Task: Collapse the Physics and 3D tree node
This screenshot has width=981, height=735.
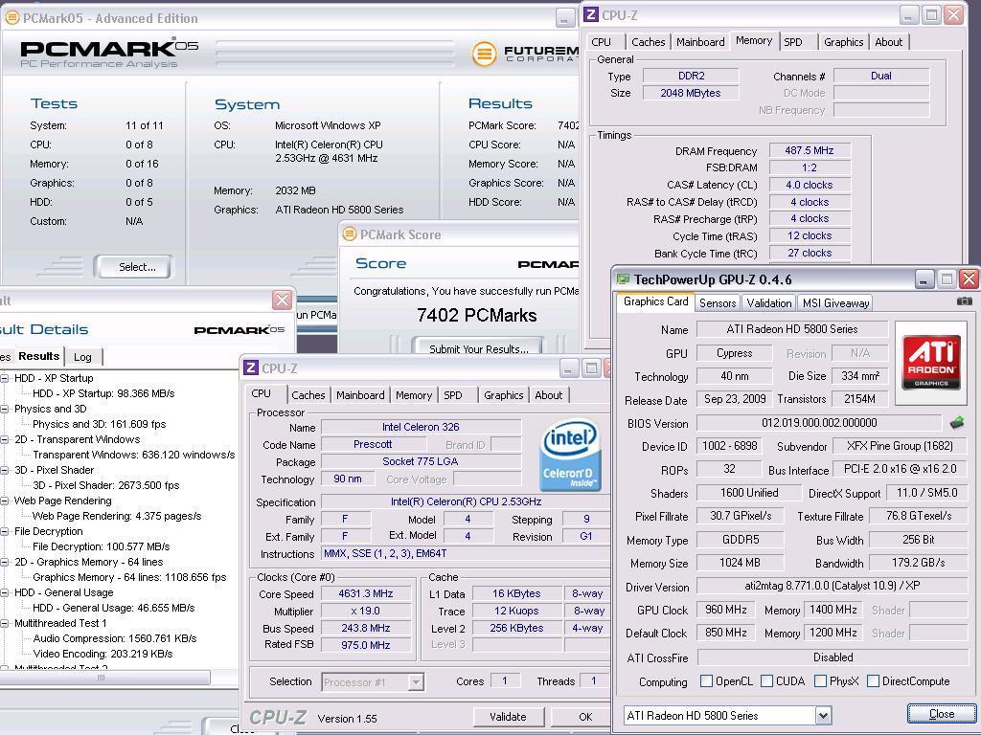Action: (x=5, y=409)
